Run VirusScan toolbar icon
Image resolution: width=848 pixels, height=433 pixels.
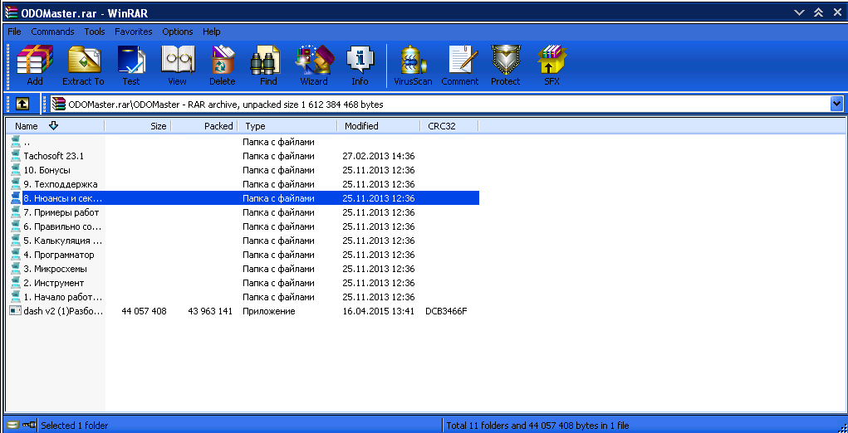click(413, 61)
